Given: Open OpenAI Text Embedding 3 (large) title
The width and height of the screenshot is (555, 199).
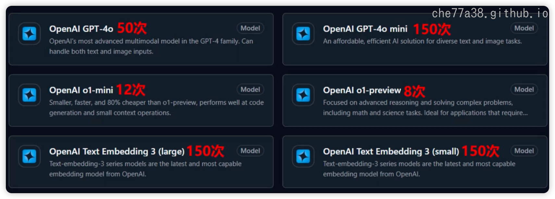Looking at the screenshot, I should click(x=117, y=151).
